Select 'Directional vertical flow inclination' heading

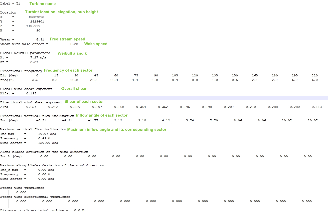(37, 116)
